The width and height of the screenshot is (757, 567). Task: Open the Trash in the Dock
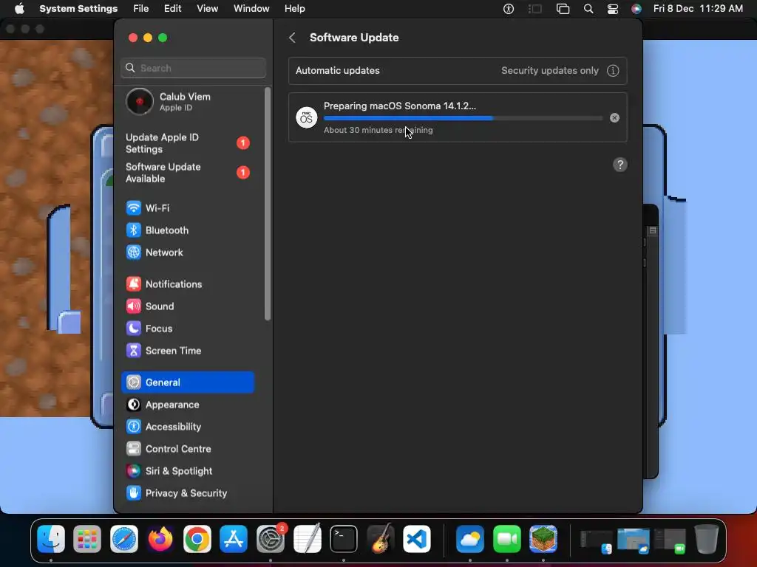706,539
